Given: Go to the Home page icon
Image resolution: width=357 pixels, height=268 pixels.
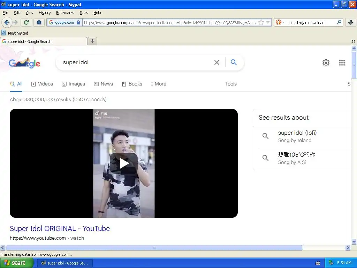Looking at the screenshot, I should click(x=39, y=22).
